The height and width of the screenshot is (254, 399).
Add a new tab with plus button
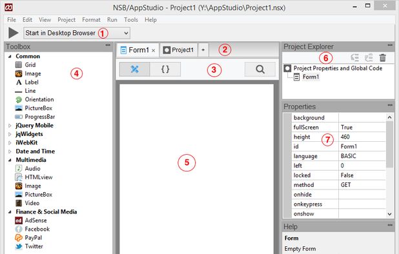point(203,50)
